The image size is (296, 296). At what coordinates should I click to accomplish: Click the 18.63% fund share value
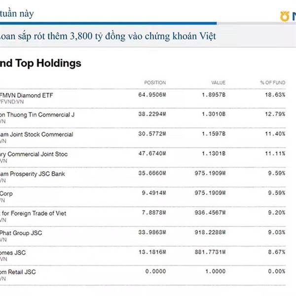click(x=275, y=95)
